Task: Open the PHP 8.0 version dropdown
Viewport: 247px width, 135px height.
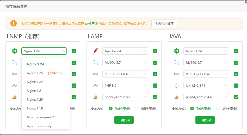Action: click(x=125, y=85)
